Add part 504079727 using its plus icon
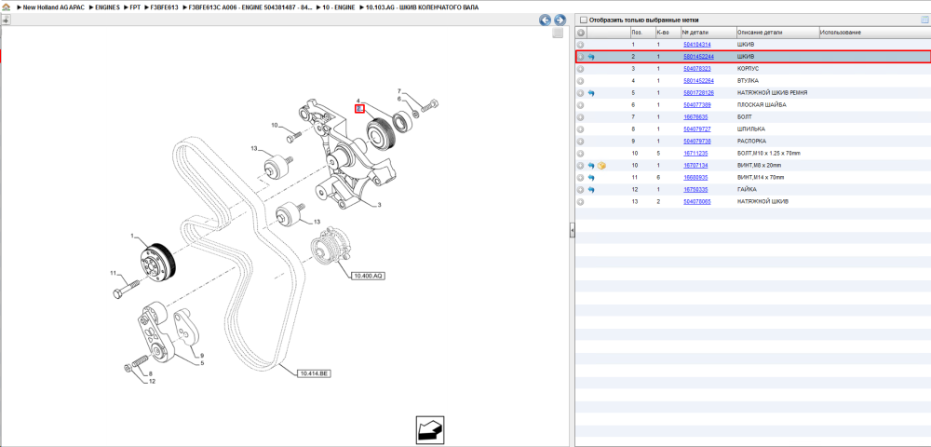The width and height of the screenshot is (931, 447). pyautogui.click(x=581, y=129)
